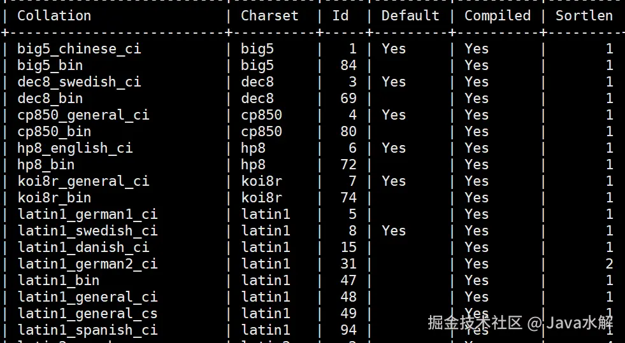625x343 pixels.
Task: Click the latin1_german2_ci collation name
Action: [x=87, y=263]
